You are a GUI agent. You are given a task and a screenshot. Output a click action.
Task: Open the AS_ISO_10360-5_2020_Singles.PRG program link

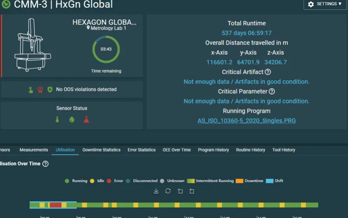click(247, 121)
